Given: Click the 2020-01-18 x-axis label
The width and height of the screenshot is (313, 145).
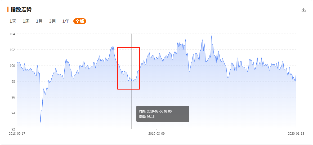Looking at the screenshot, I should tap(296, 134).
